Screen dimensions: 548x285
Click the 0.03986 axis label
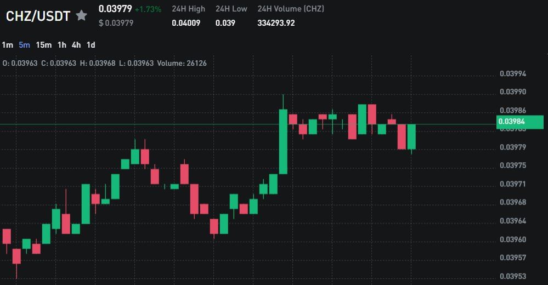point(513,110)
